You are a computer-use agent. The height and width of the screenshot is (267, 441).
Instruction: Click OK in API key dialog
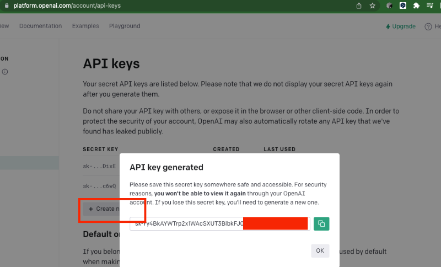(320, 250)
